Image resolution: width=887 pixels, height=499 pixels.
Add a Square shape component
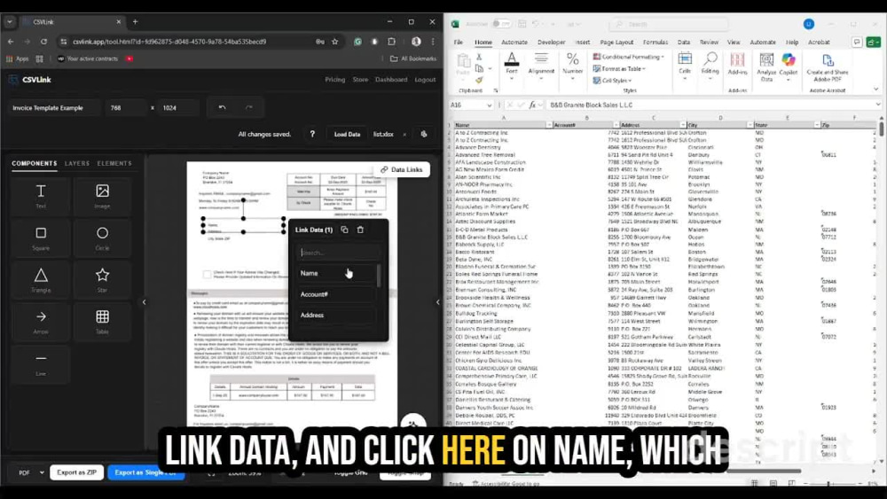click(41, 238)
